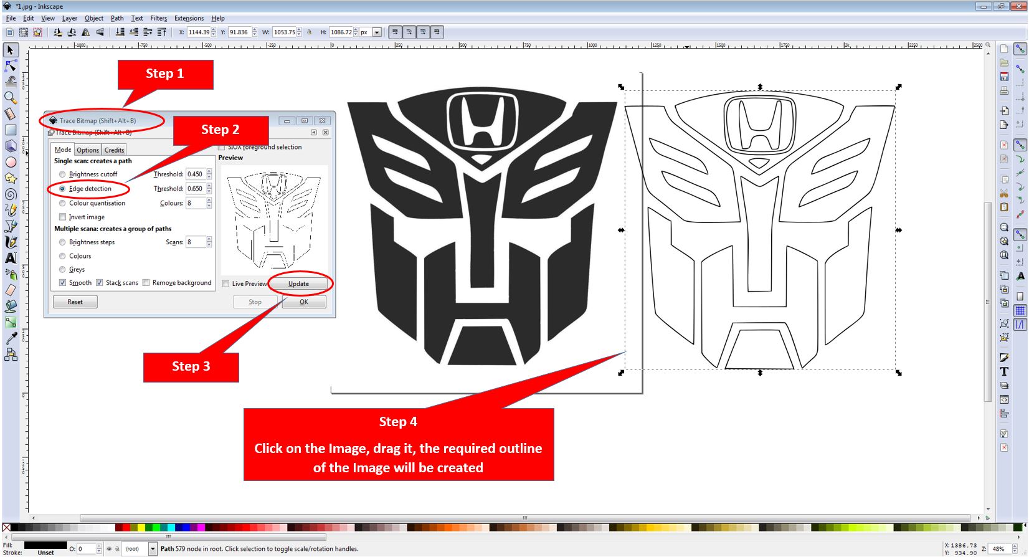Select the Colour quantisation radio button
The image size is (1029, 557).
62,203
